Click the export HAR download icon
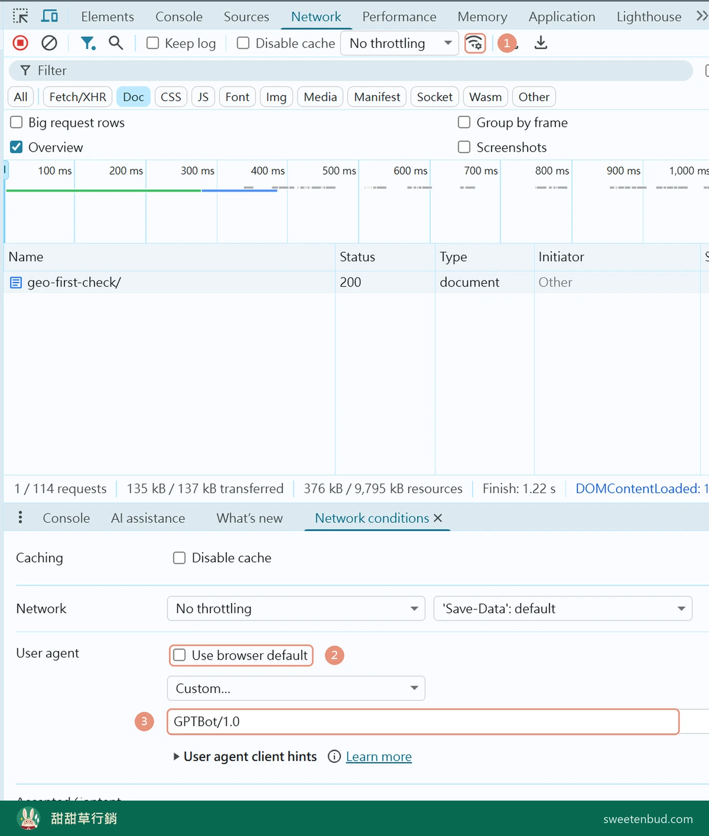The image size is (709, 836). point(541,43)
